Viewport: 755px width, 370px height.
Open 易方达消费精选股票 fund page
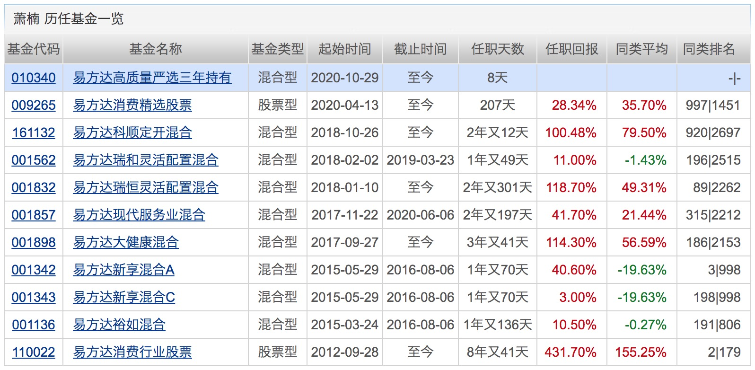(x=132, y=105)
